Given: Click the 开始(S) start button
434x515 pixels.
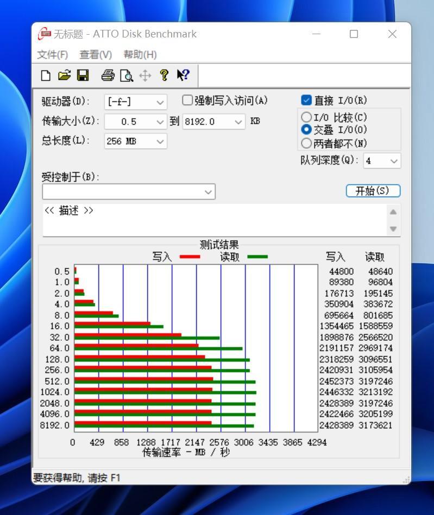Looking at the screenshot, I should click(x=373, y=191).
